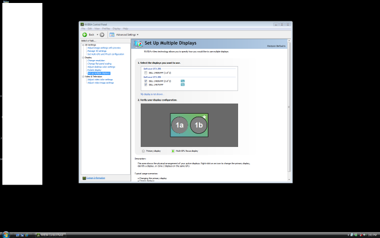Open the File menu
The image size is (380, 238).
point(83,29)
